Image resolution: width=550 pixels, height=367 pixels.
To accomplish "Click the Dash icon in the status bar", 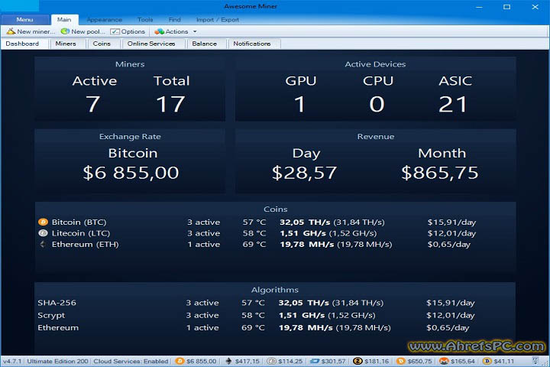I will pyautogui.click(x=315, y=361).
